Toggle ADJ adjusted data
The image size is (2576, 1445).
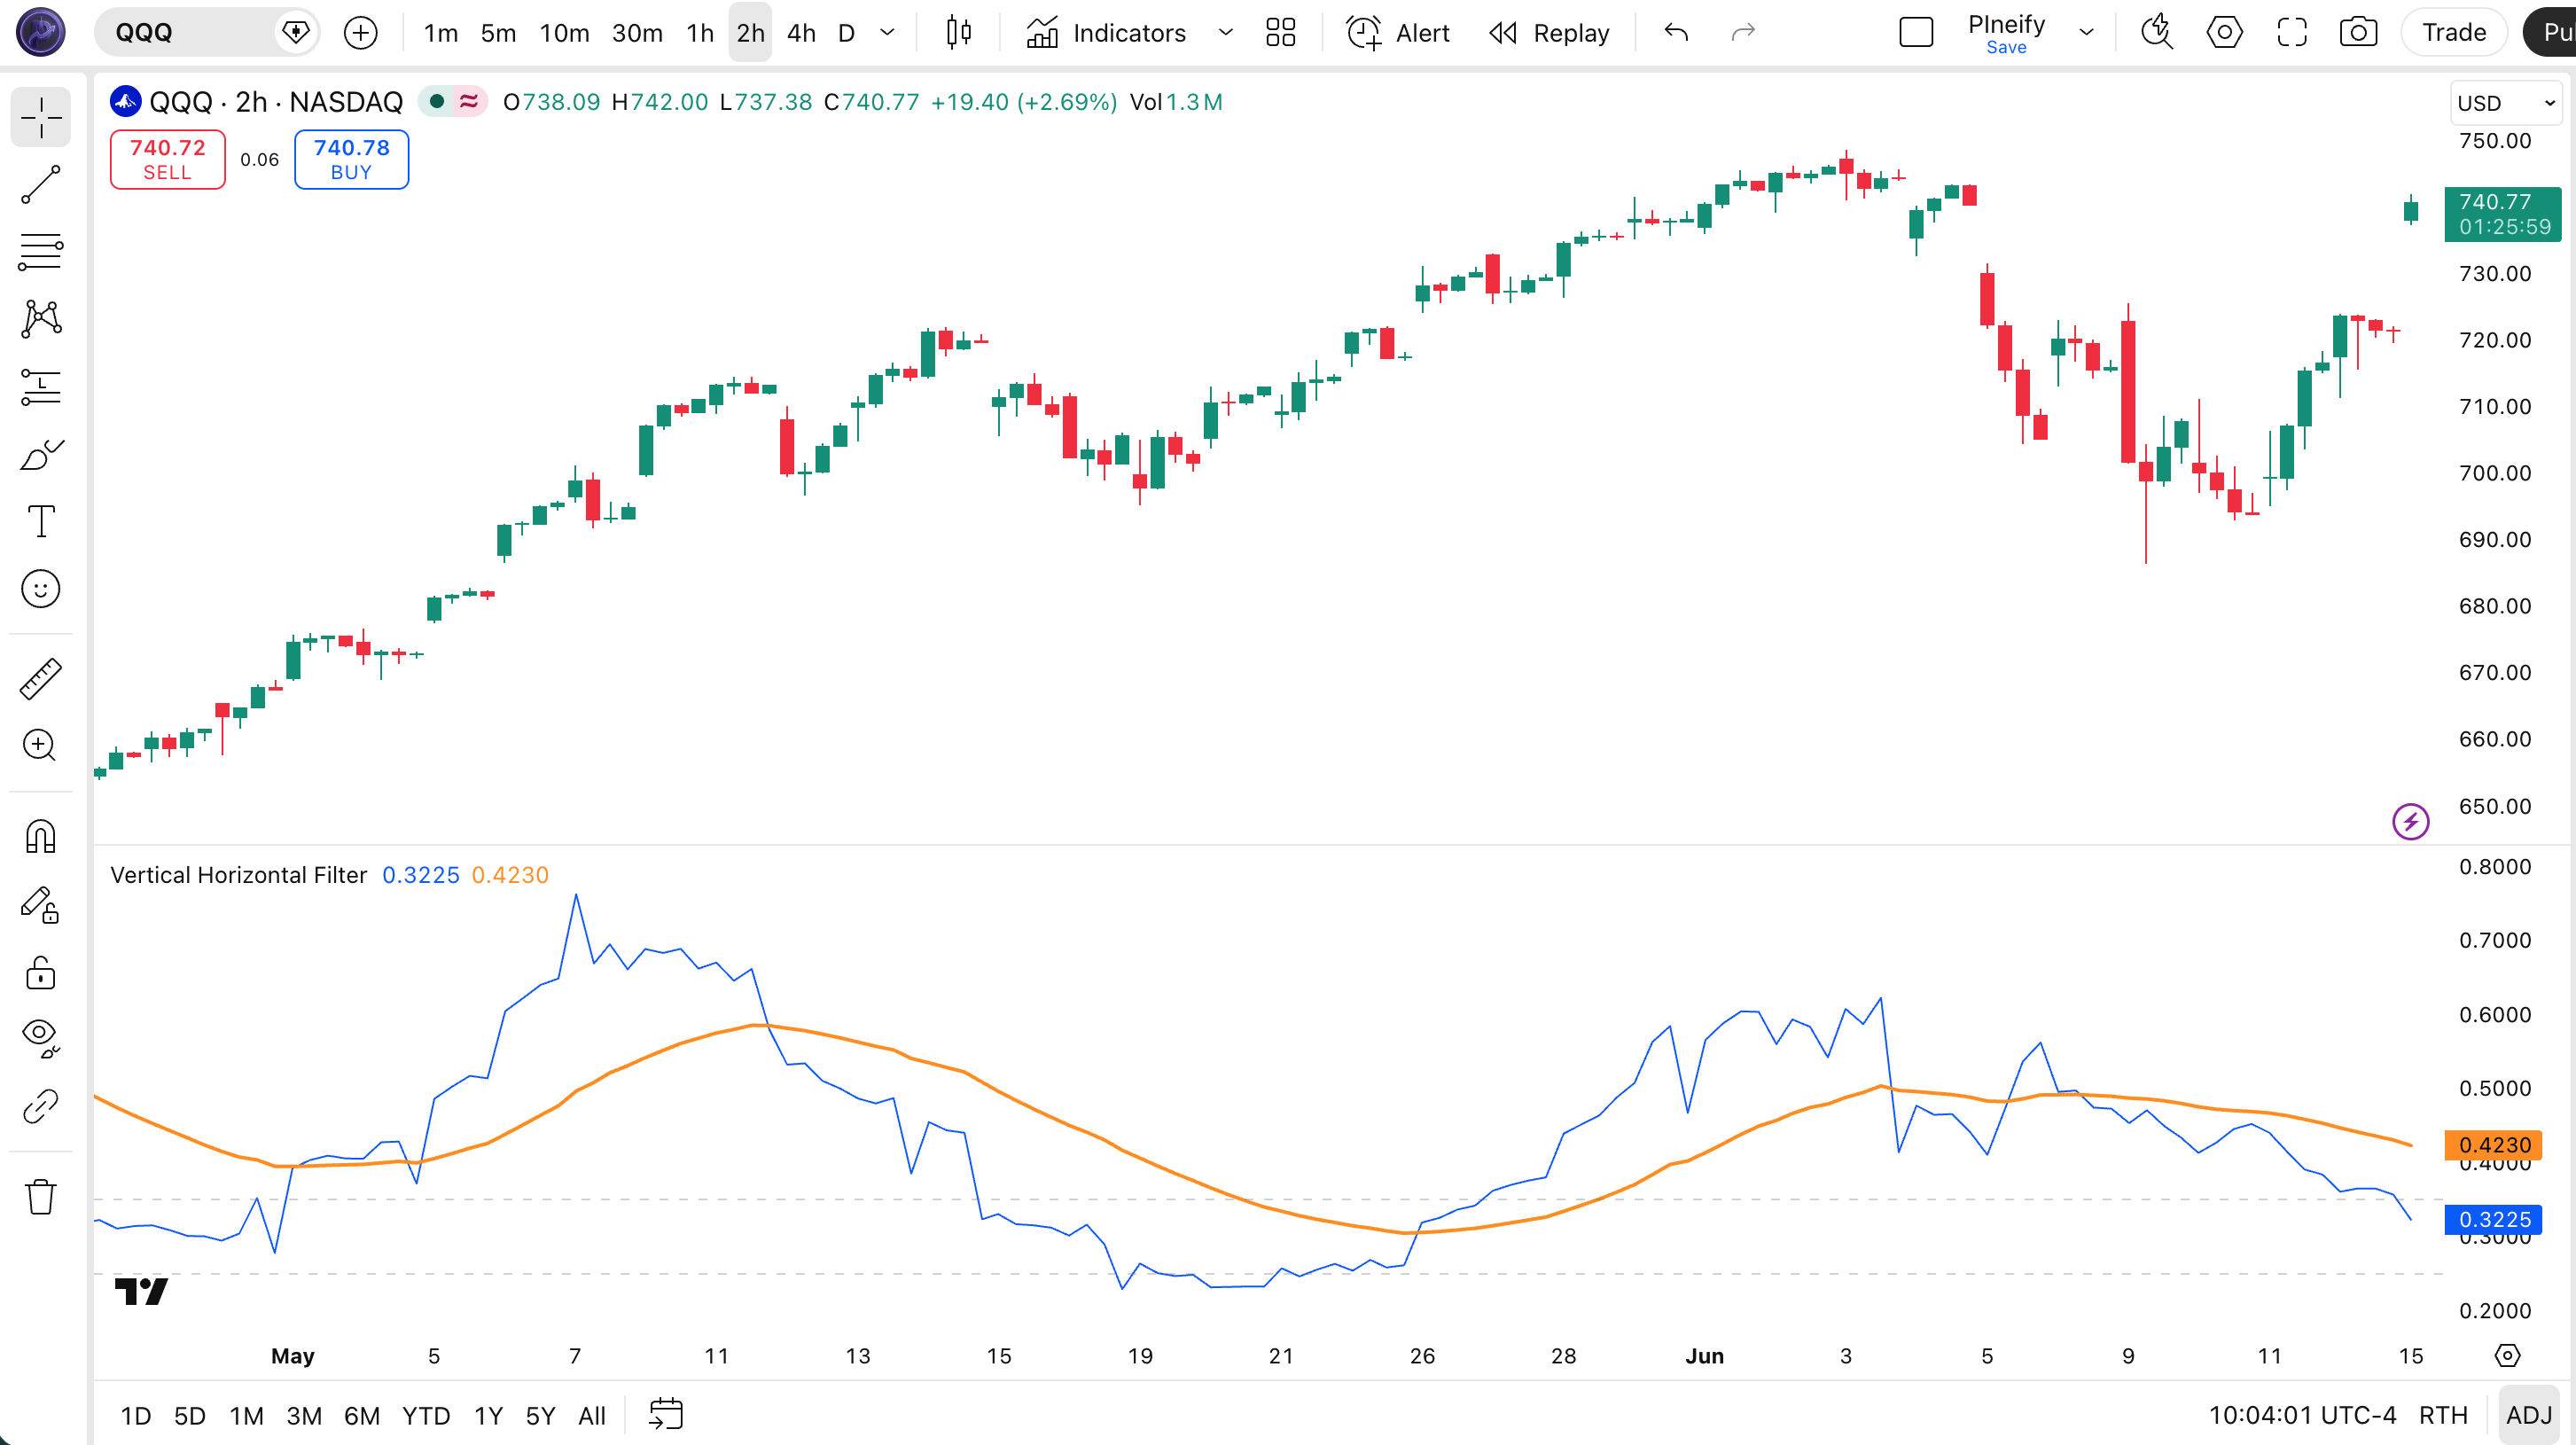point(2529,1415)
